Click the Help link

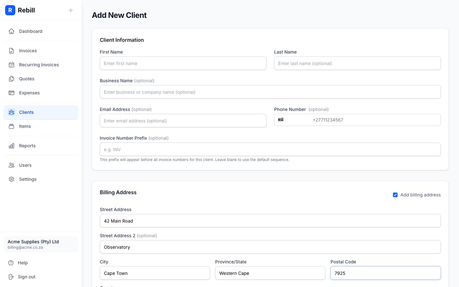pyautogui.click(x=22, y=263)
